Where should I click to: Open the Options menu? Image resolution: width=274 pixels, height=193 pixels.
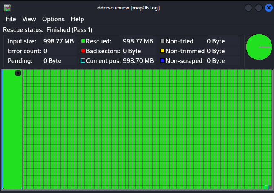(x=53, y=19)
